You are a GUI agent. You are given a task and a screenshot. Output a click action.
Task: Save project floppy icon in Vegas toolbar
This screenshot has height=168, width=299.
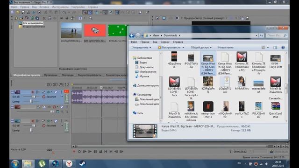(x=23, y=13)
